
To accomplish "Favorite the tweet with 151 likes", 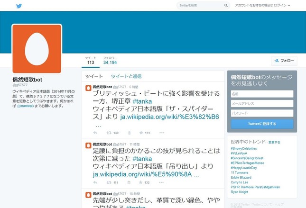I will (141, 133).
